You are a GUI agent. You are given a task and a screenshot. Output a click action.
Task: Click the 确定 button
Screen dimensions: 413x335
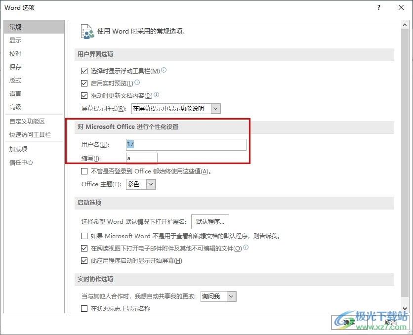pyautogui.click(x=349, y=322)
